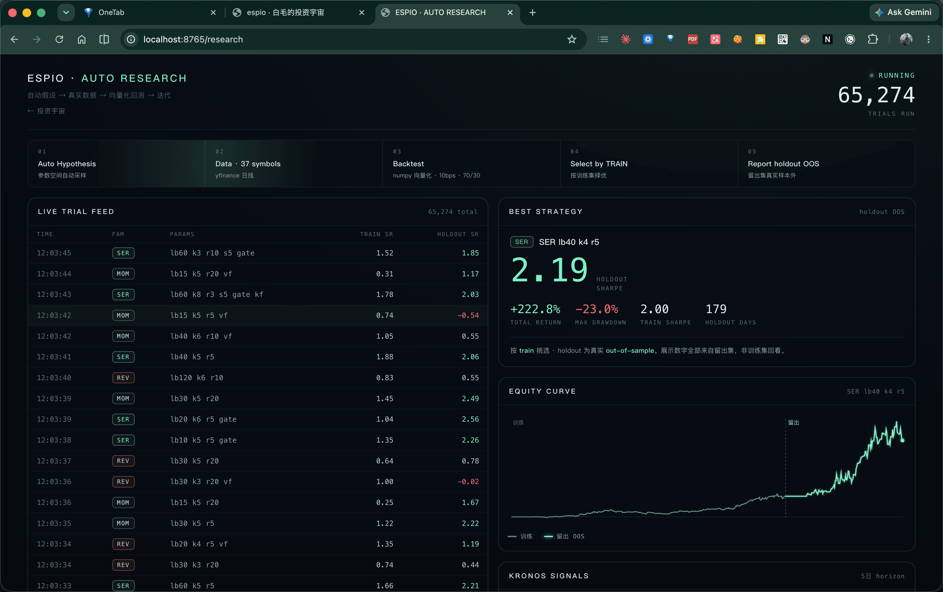Click holdout value 2.49
The height and width of the screenshot is (592, 943).
point(470,399)
